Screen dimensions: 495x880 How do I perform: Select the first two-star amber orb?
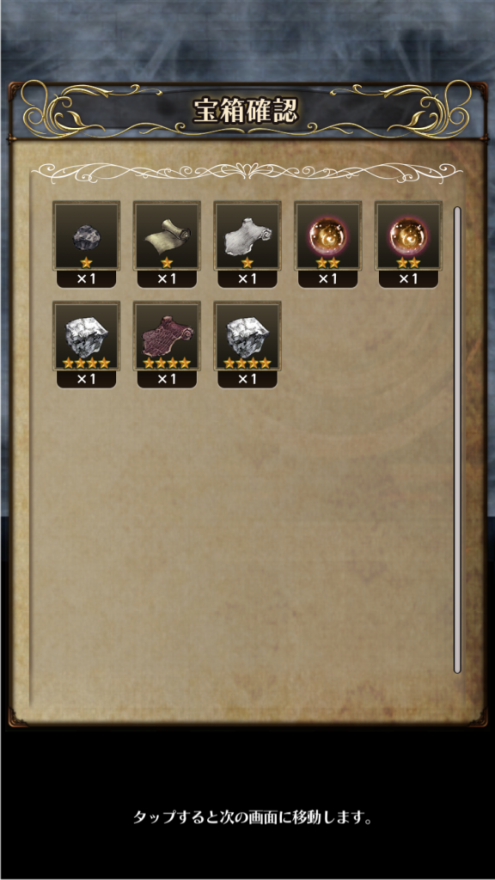(x=328, y=236)
